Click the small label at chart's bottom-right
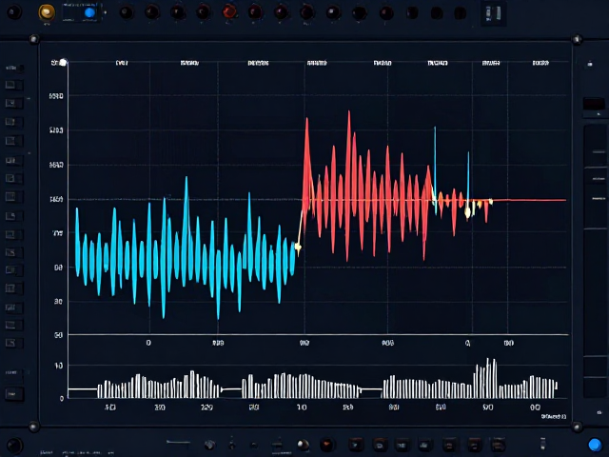 coord(554,417)
